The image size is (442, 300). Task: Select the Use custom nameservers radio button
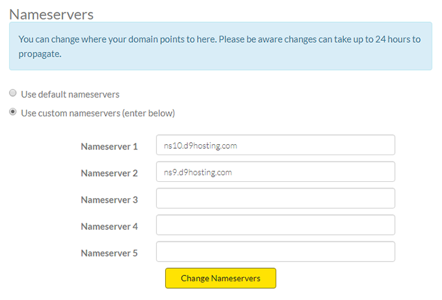(13, 112)
